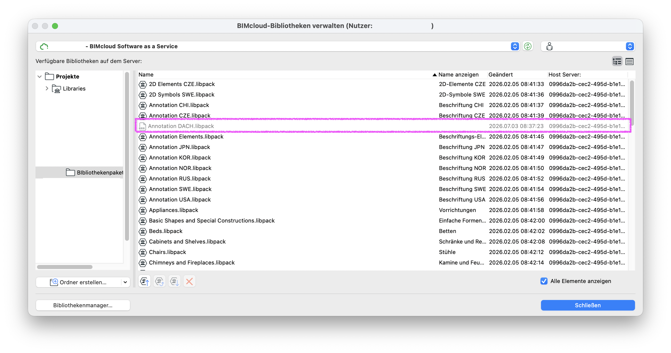Click the icon of Annotation DACH.libpack

[142, 126]
